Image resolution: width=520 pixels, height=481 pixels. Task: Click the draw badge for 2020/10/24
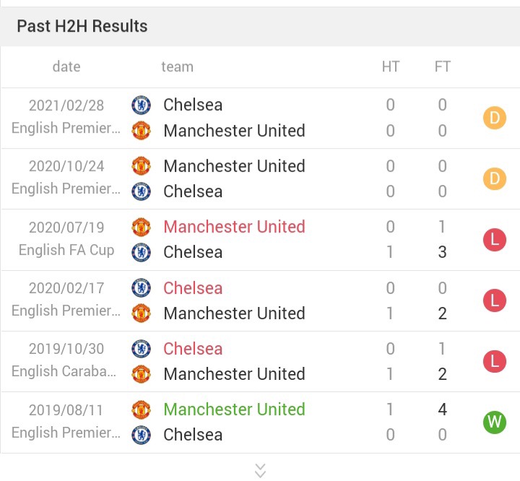point(495,178)
